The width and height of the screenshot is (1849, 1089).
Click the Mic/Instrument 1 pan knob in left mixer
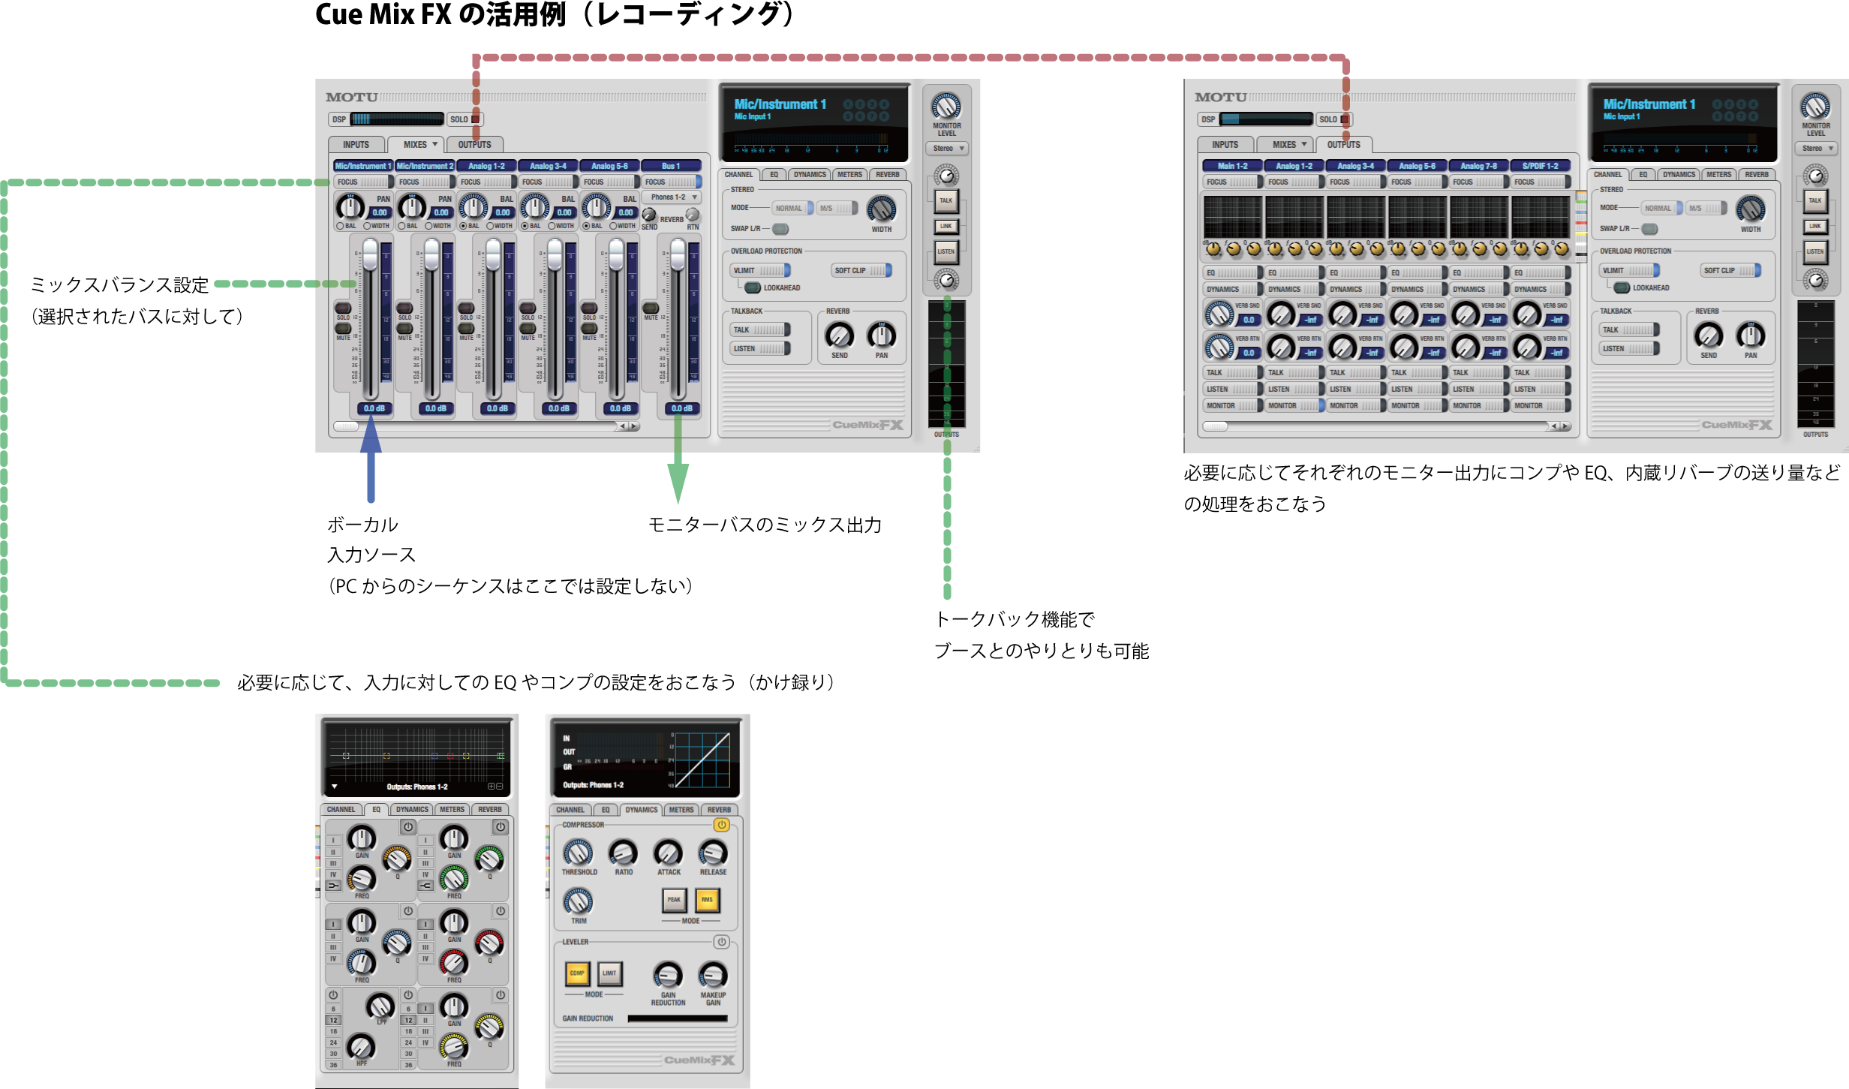350,207
